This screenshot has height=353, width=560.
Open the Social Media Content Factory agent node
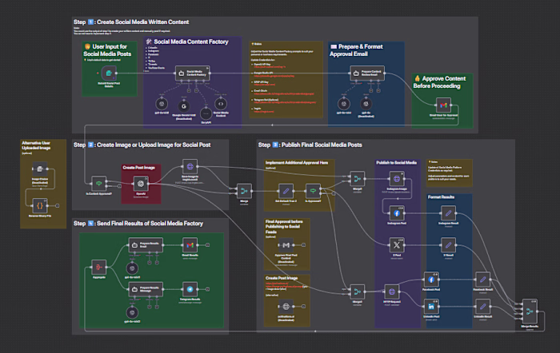192,73
